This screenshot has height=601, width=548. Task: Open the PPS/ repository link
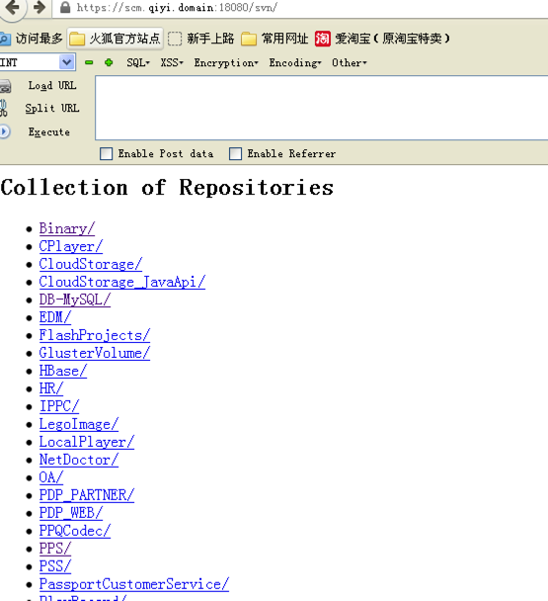[x=55, y=549]
